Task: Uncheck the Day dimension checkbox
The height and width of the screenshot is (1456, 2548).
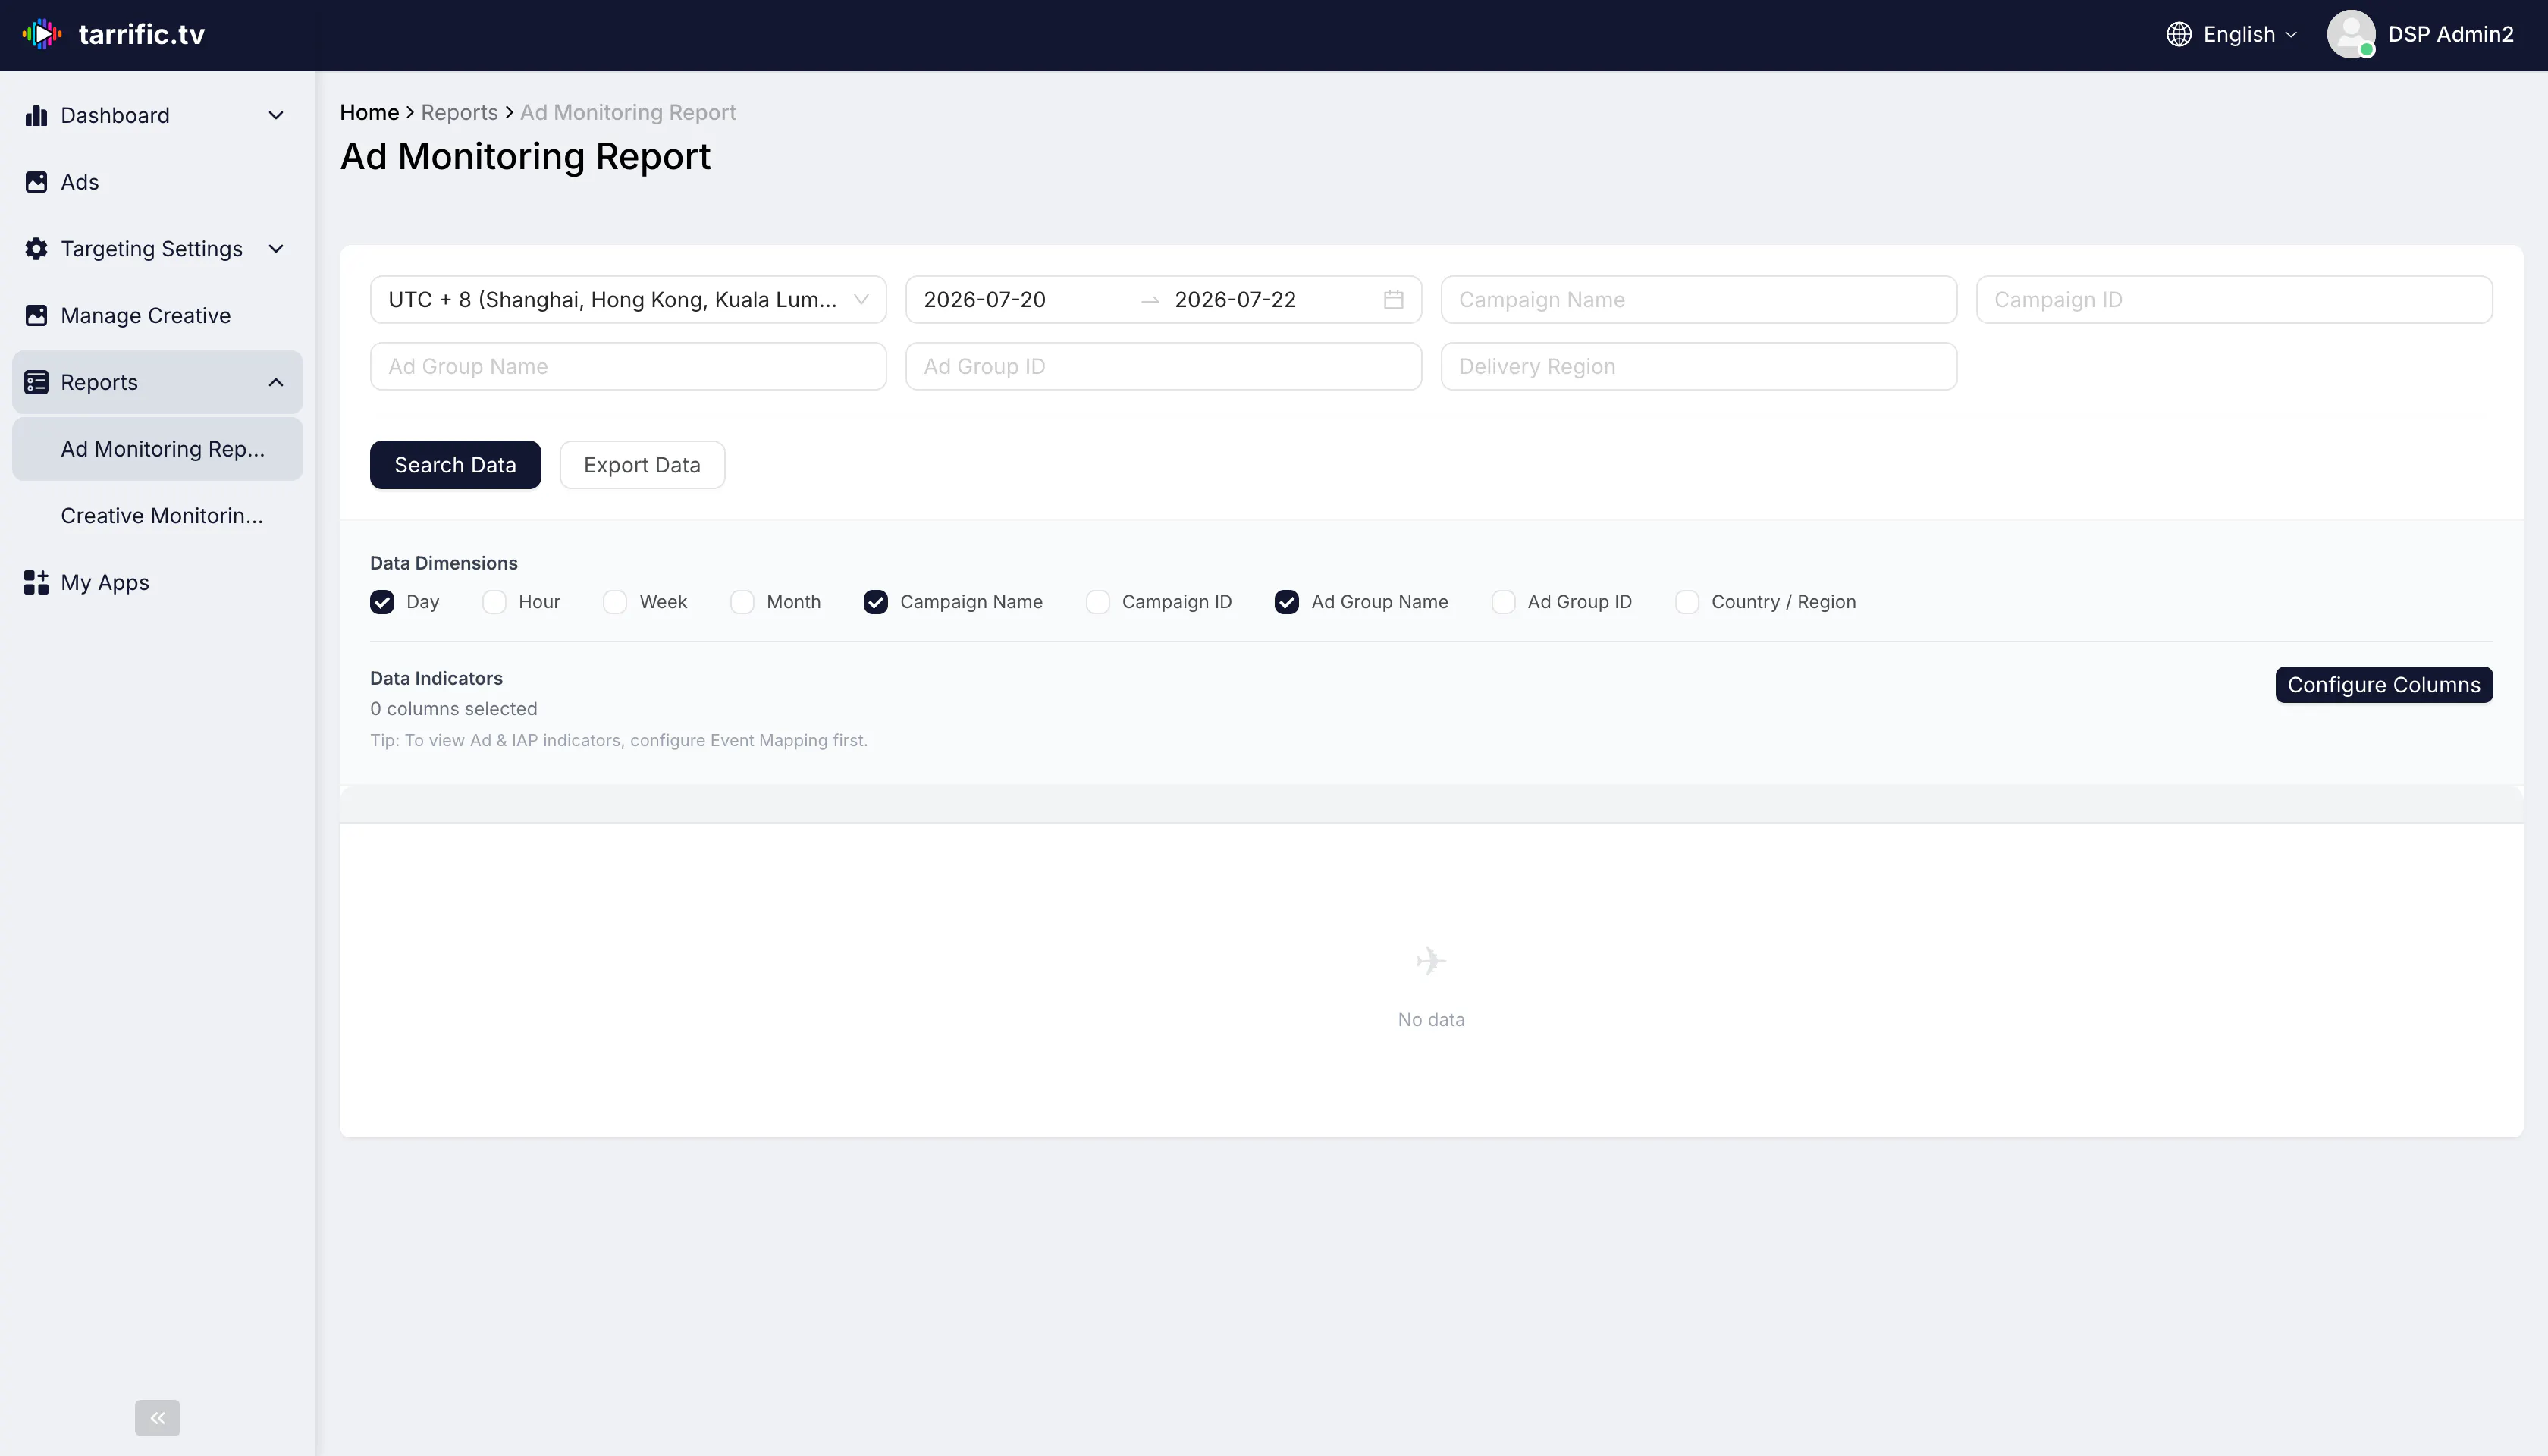Action: pyautogui.click(x=382, y=602)
